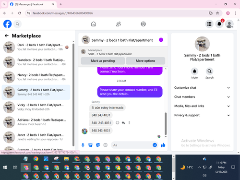The image size is (240, 180).
Task: Choose a sticker icon in composer
Action: pos(98,145)
